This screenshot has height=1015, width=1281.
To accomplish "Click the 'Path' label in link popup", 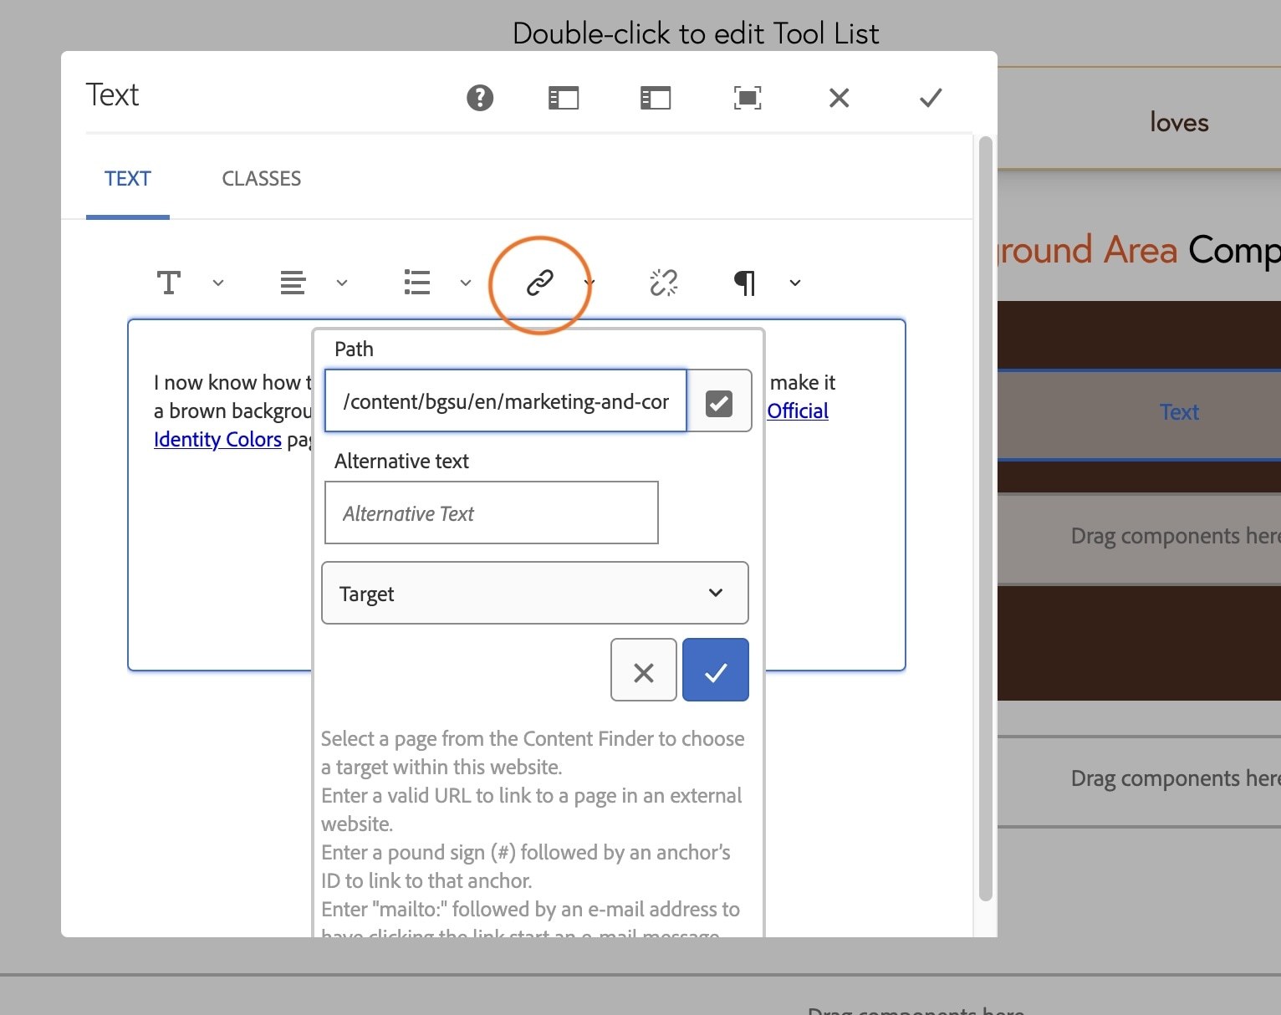I will 354,349.
